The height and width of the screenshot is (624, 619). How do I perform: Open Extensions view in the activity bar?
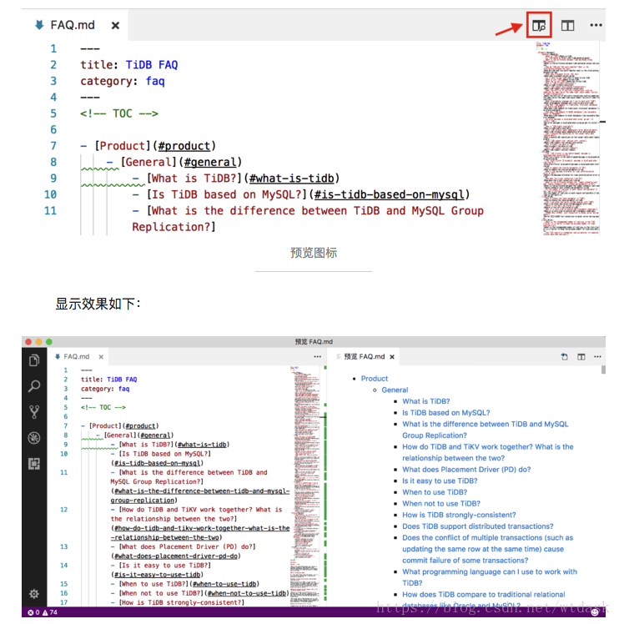(x=34, y=464)
